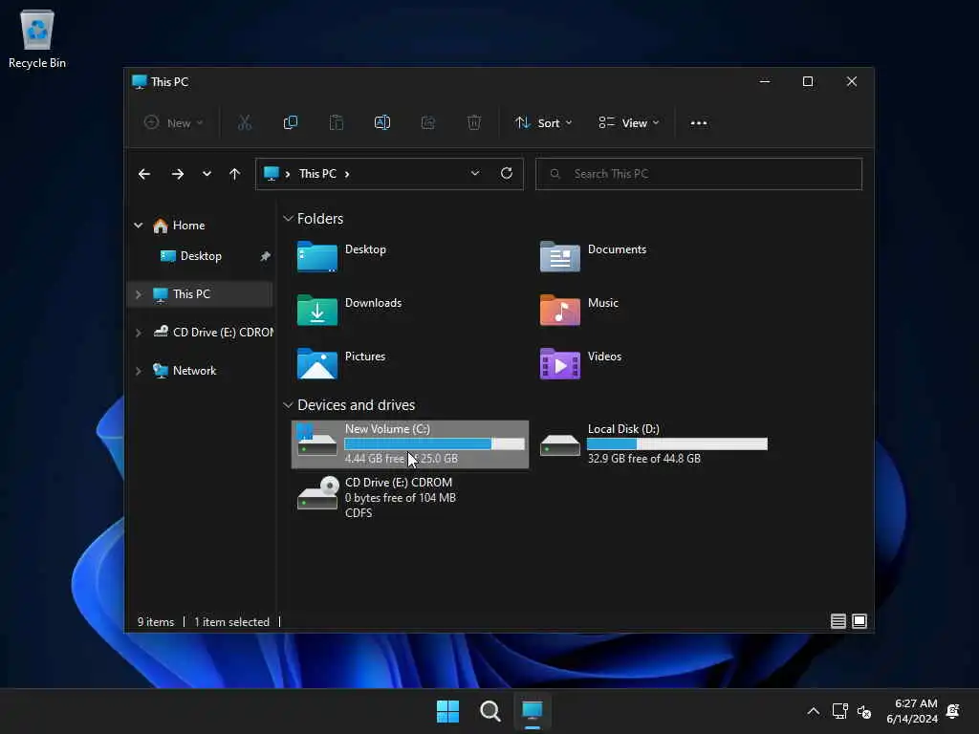Go forward with the right arrow
The width and height of the screenshot is (979, 734).
pyautogui.click(x=177, y=174)
